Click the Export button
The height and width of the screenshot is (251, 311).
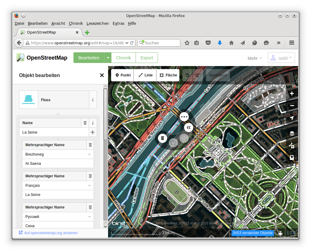pyautogui.click(x=147, y=58)
